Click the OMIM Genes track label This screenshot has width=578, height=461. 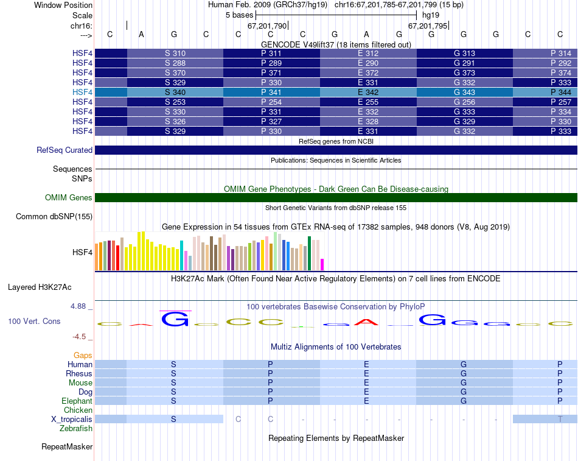tap(68, 197)
